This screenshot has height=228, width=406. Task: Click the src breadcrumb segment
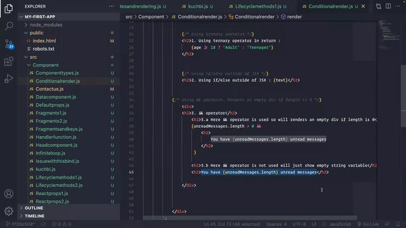point(129,17)
